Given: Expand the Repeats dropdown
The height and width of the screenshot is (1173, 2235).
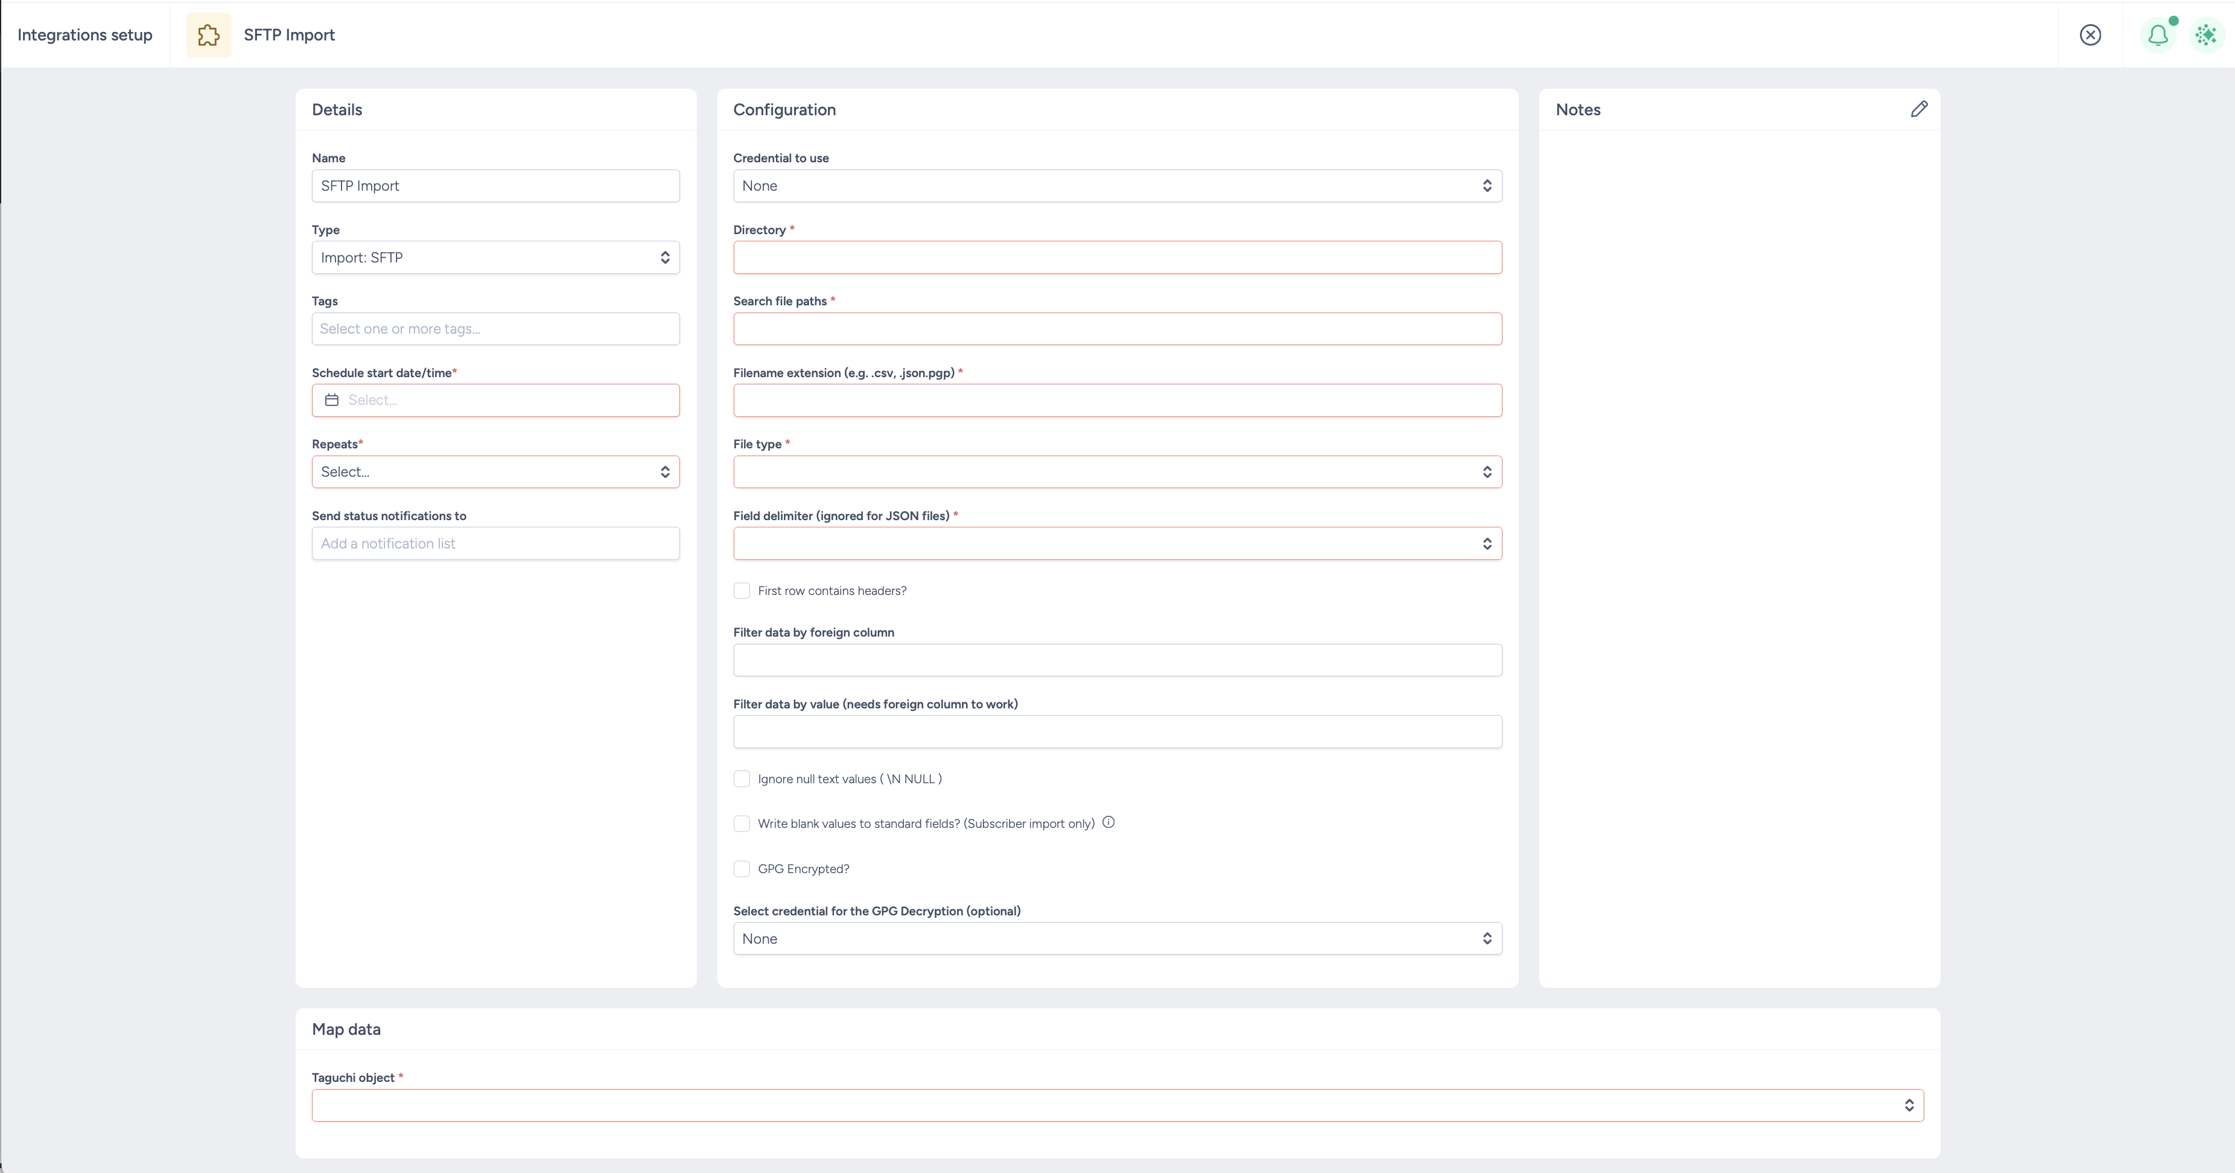Looking at the screenshot, I should pos(495,472).
